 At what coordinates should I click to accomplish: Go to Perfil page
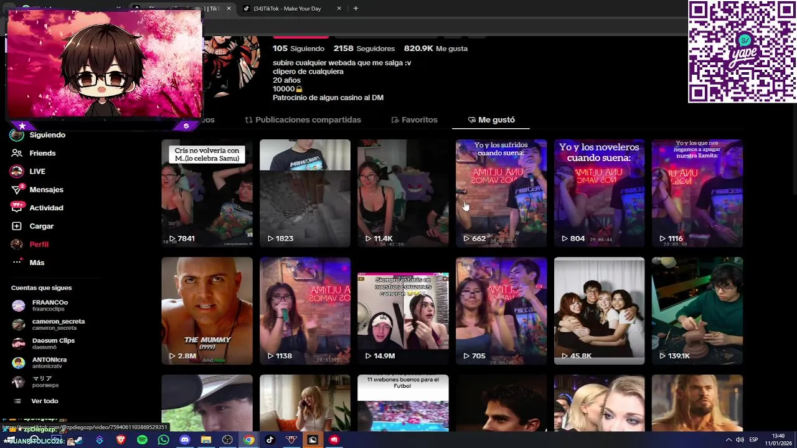(30, 244)
